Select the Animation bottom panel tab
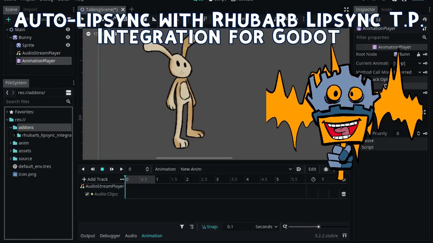Viewport: 433px width, 243px height. 152,236
